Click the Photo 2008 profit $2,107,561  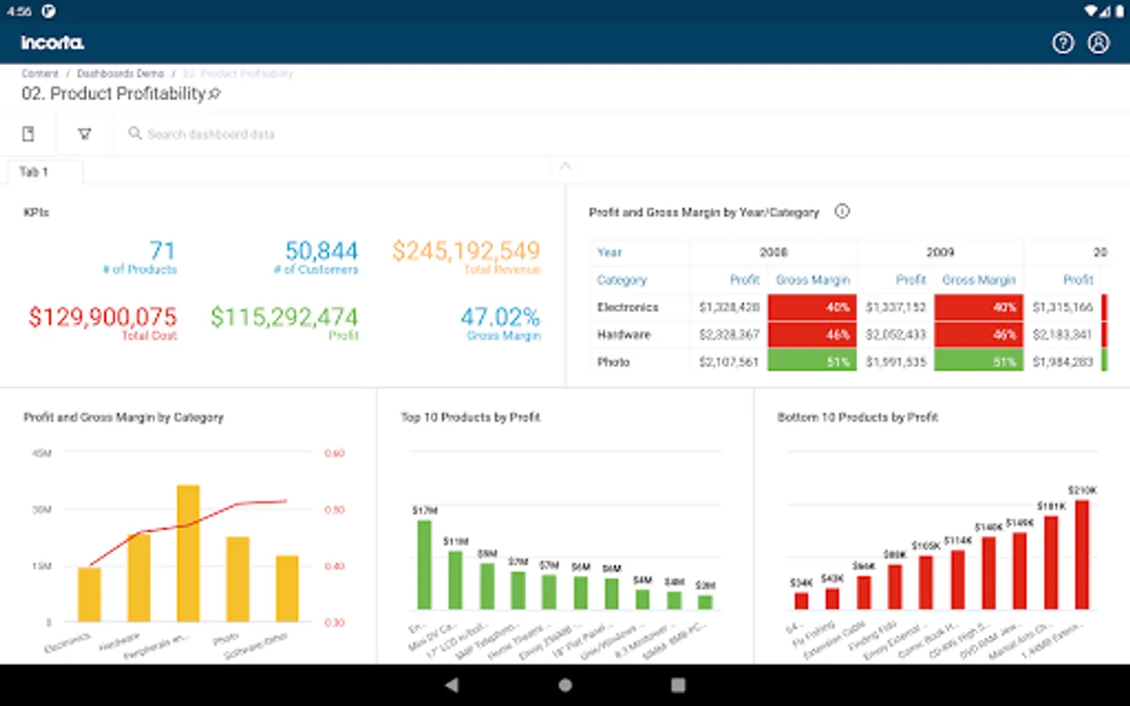click(x=729, y=362)
